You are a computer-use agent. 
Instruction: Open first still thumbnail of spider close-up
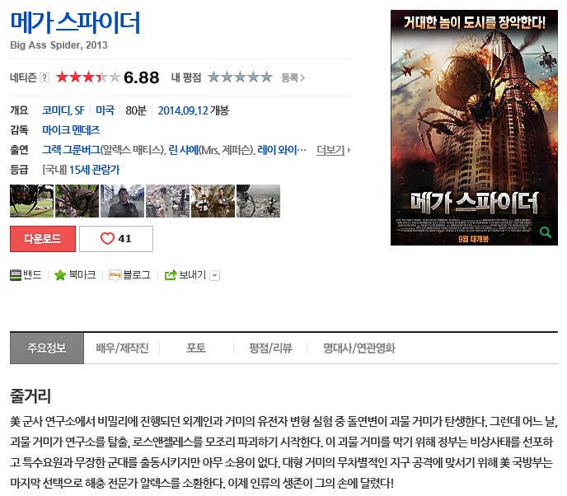pos(32,201)
